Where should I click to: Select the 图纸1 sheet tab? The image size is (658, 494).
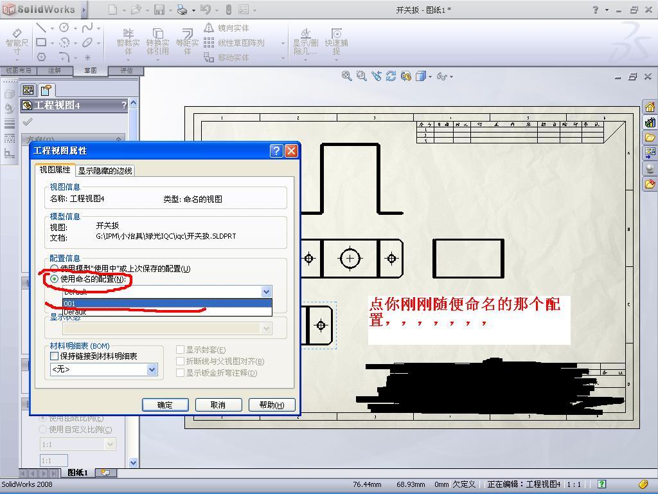coord(78,473)
